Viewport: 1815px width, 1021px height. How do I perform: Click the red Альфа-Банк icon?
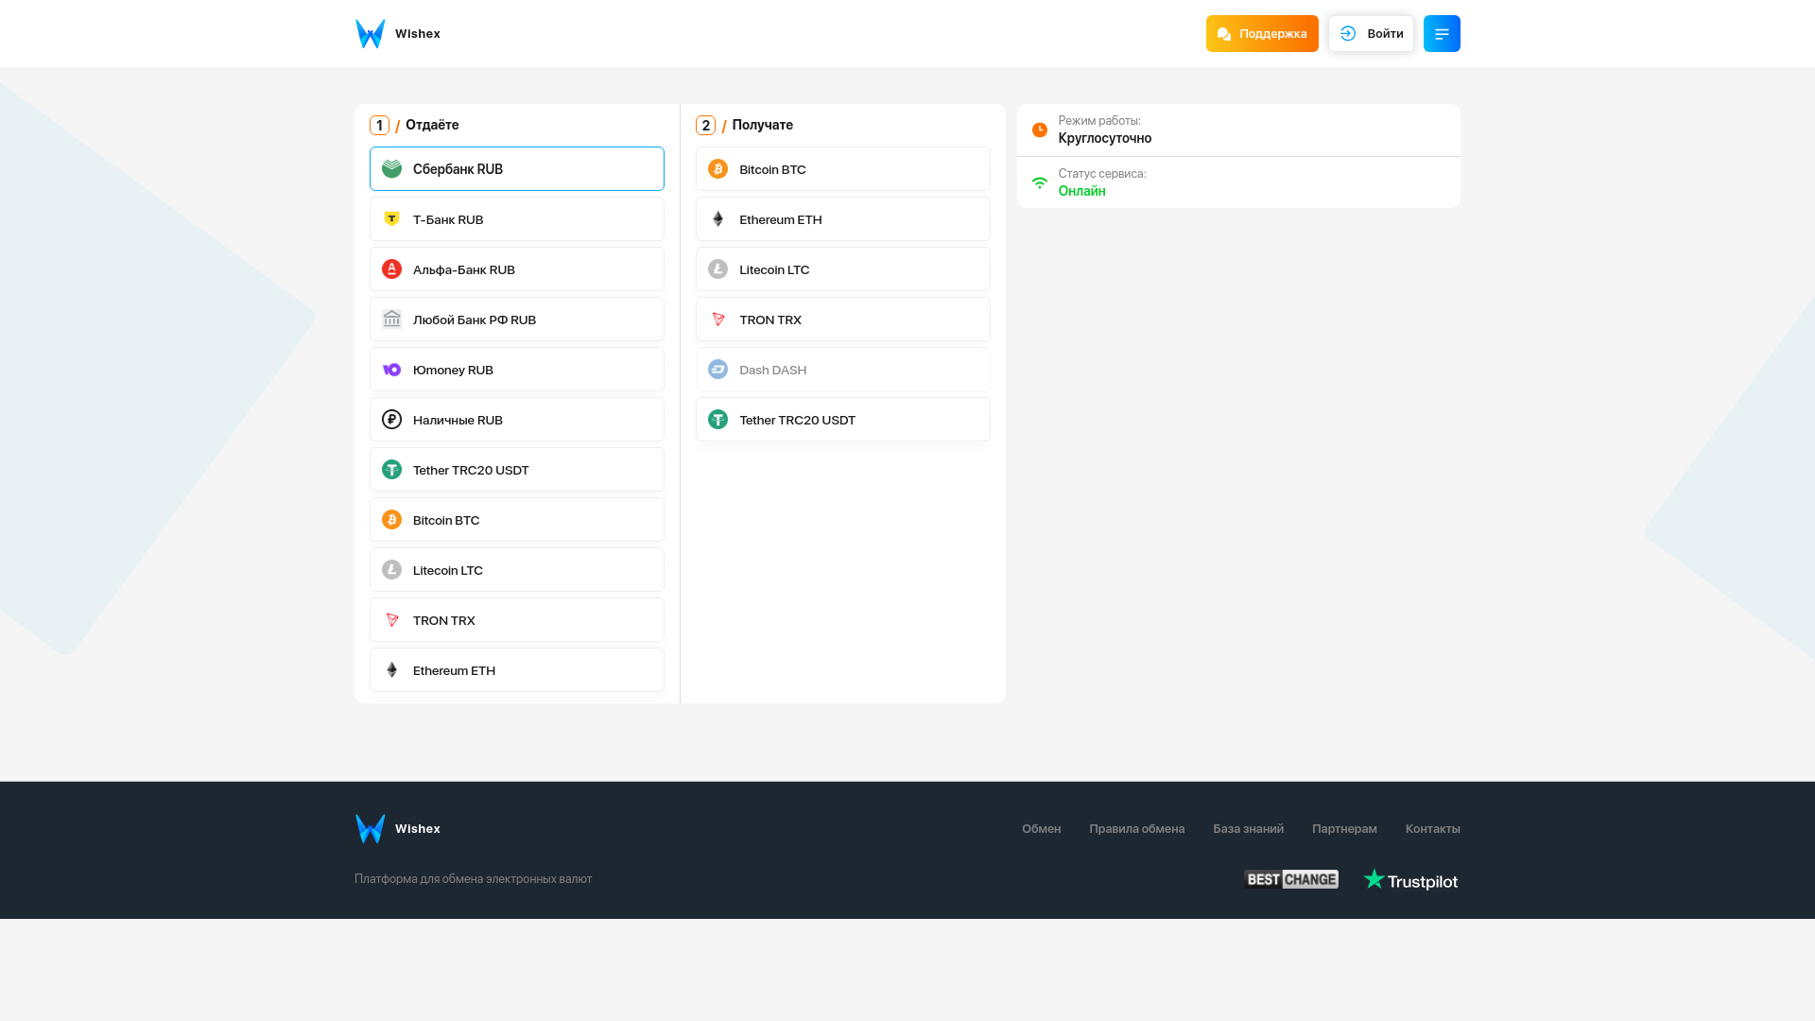click(391, 269)
